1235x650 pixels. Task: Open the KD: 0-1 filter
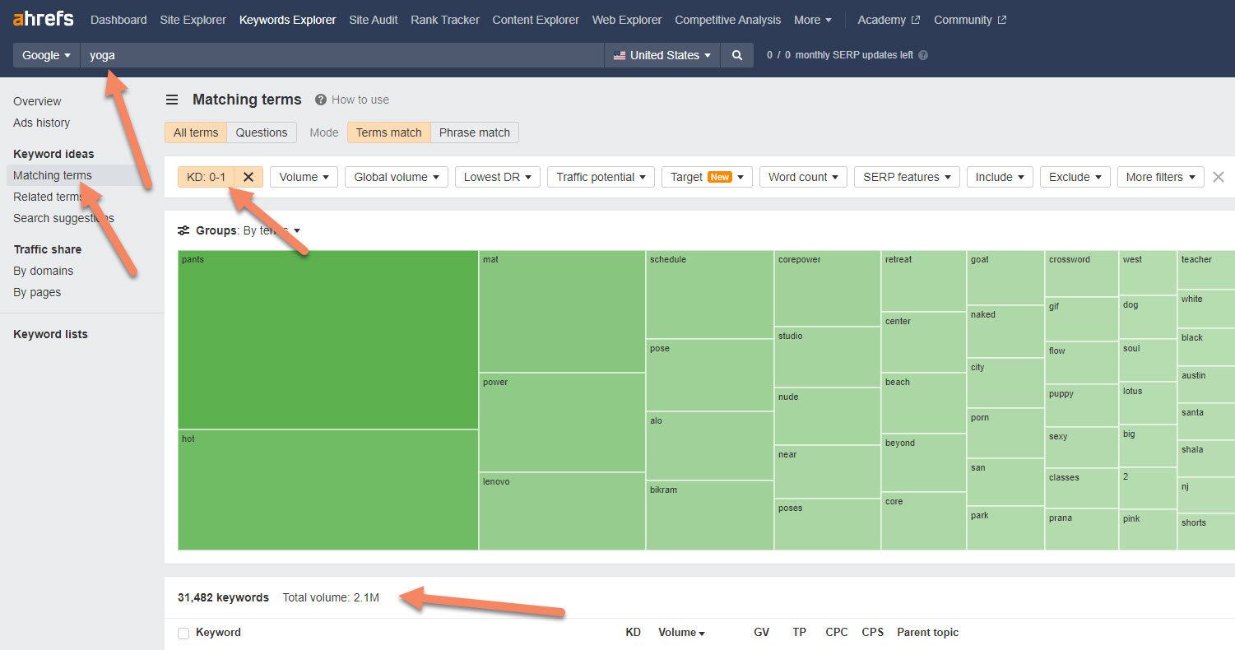[x=206, y=177]
